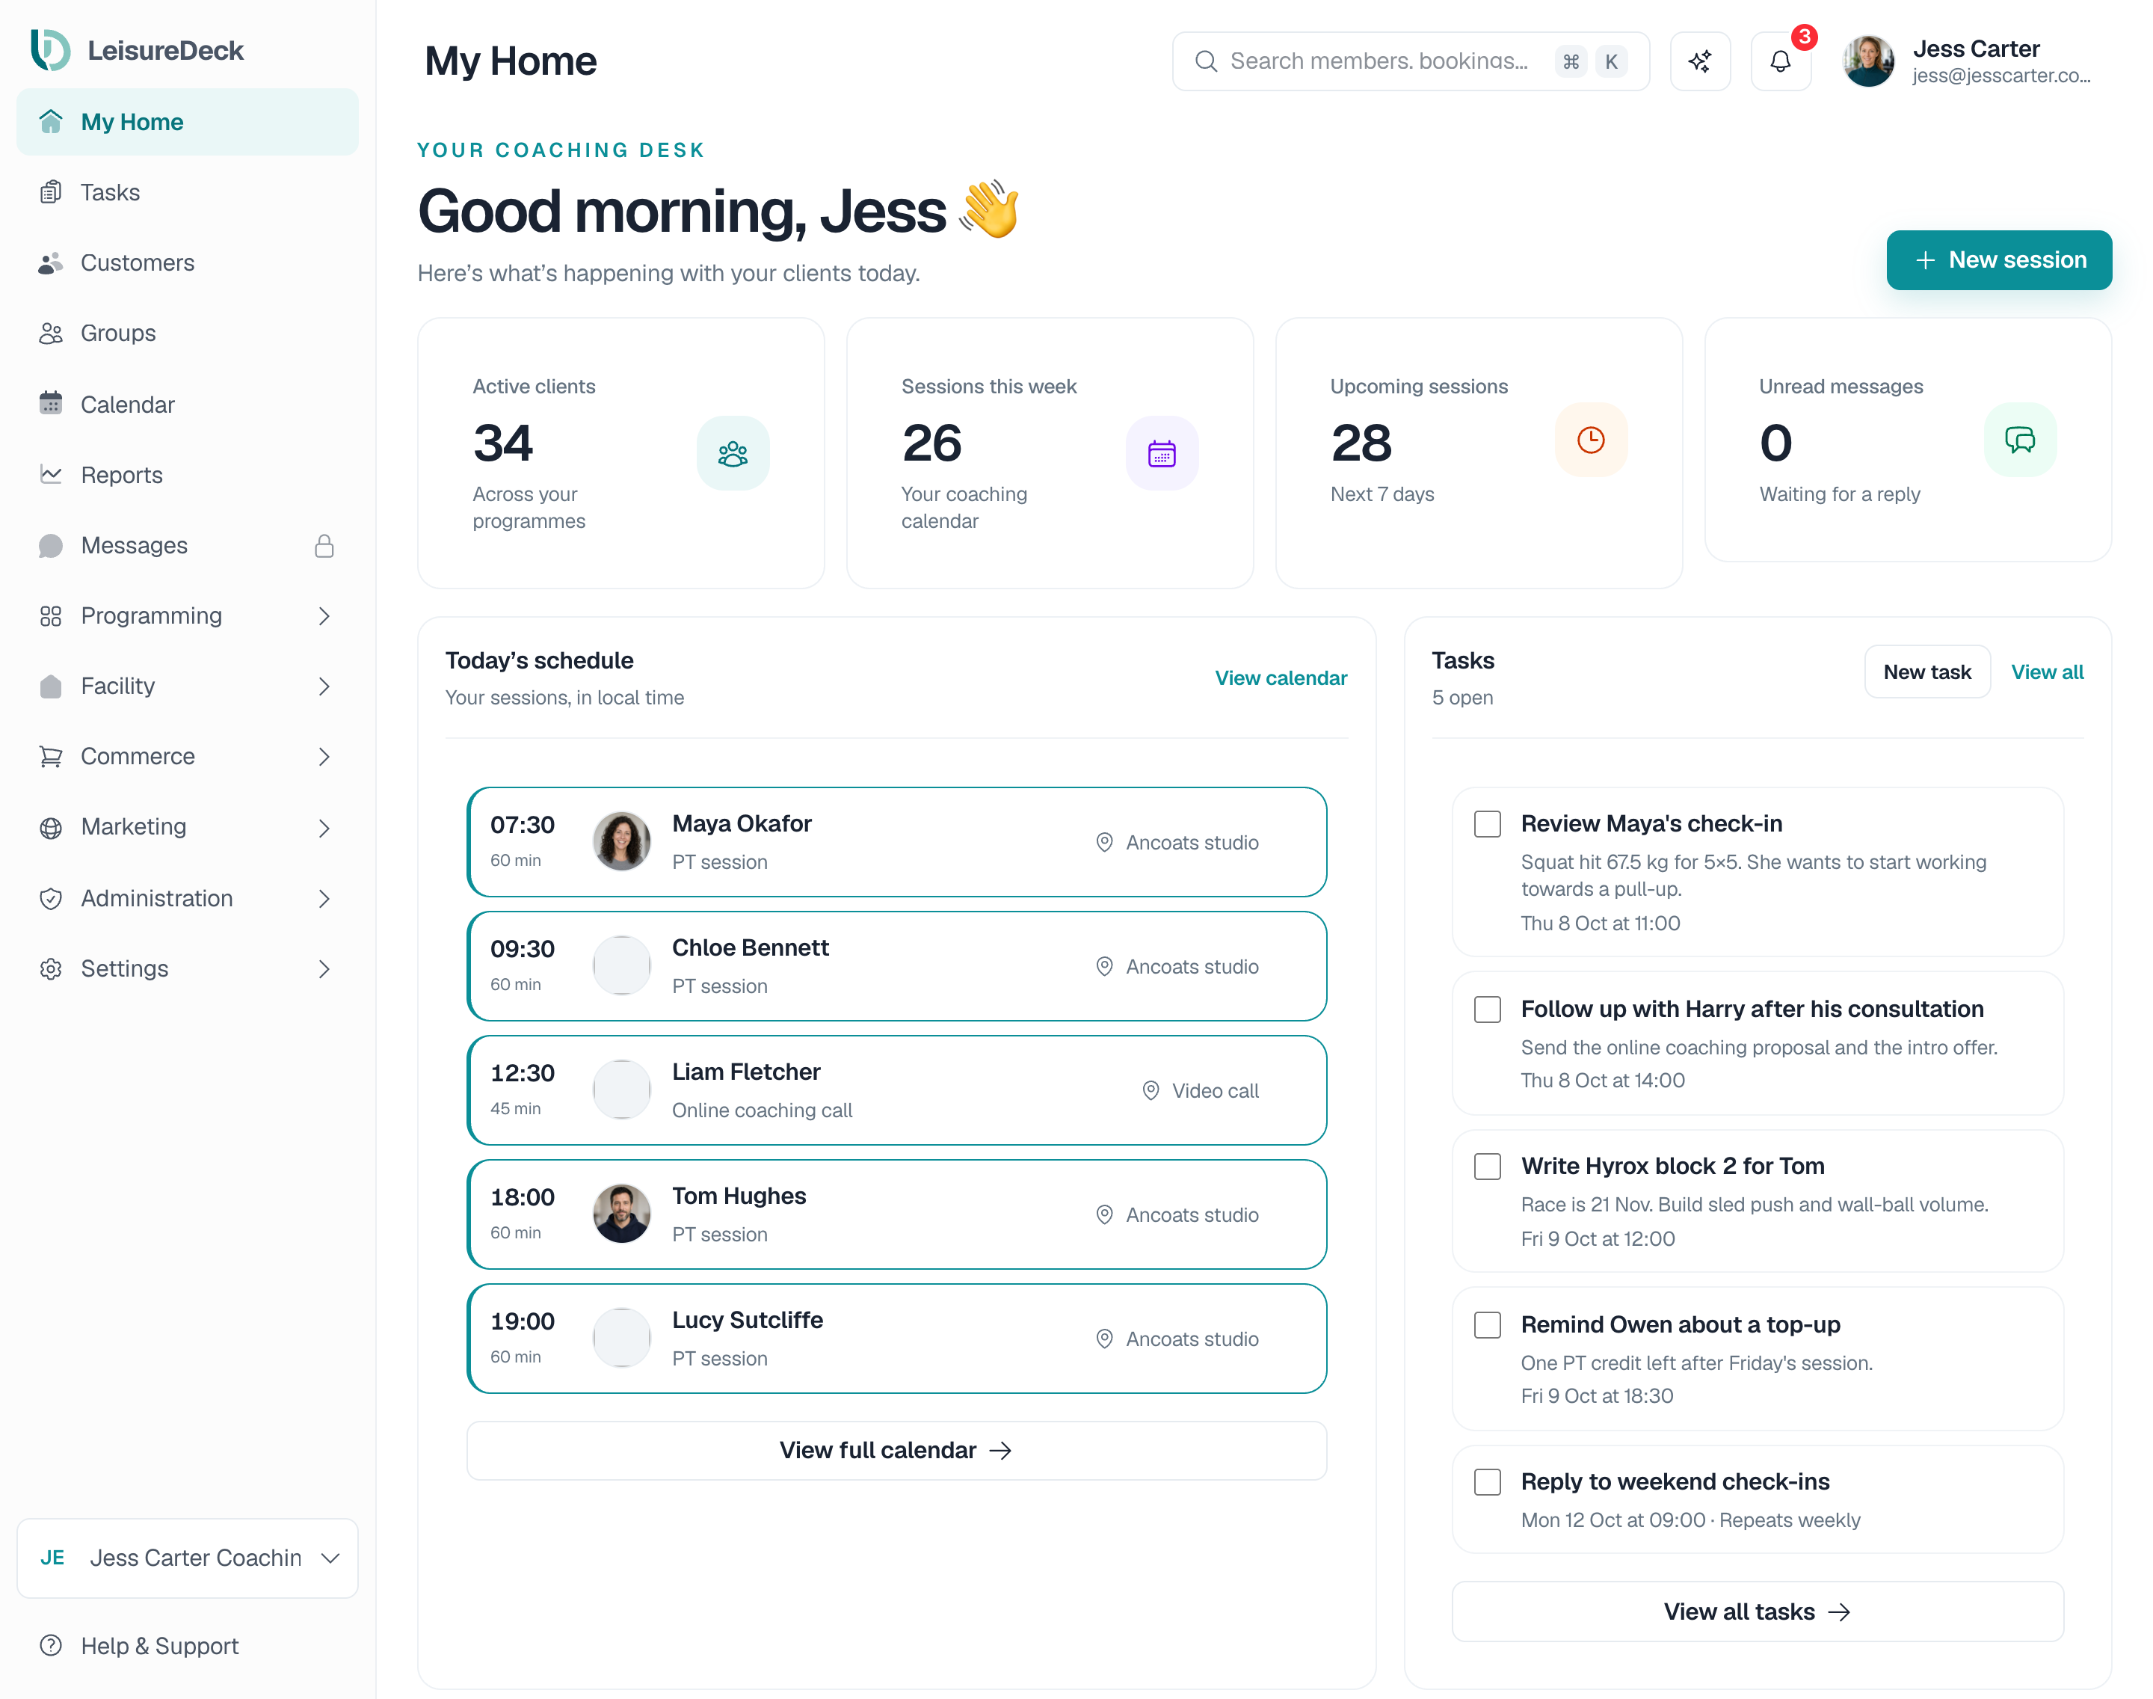
Task: Expand the Settings section chevron
Action: point(324,969)
